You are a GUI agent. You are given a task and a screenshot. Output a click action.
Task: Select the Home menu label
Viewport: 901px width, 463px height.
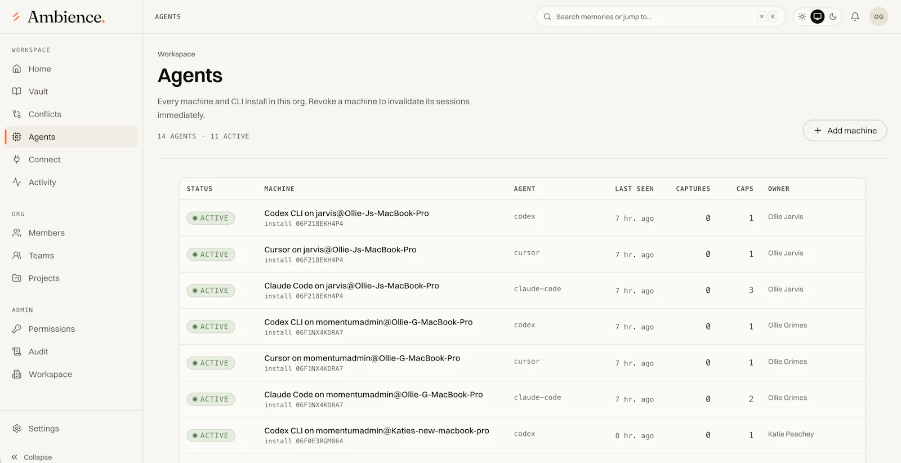click(40, 69)
